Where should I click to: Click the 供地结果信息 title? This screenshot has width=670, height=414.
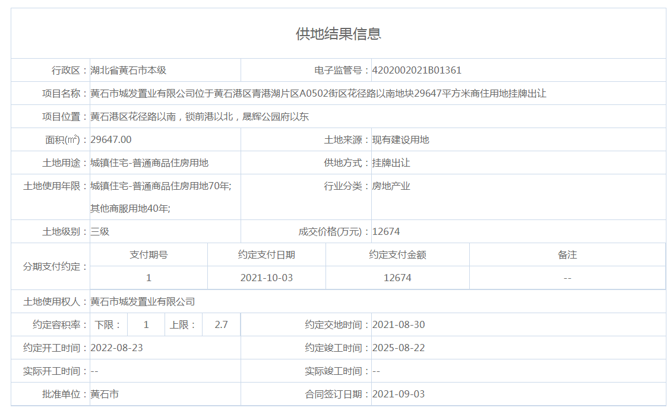338,34
